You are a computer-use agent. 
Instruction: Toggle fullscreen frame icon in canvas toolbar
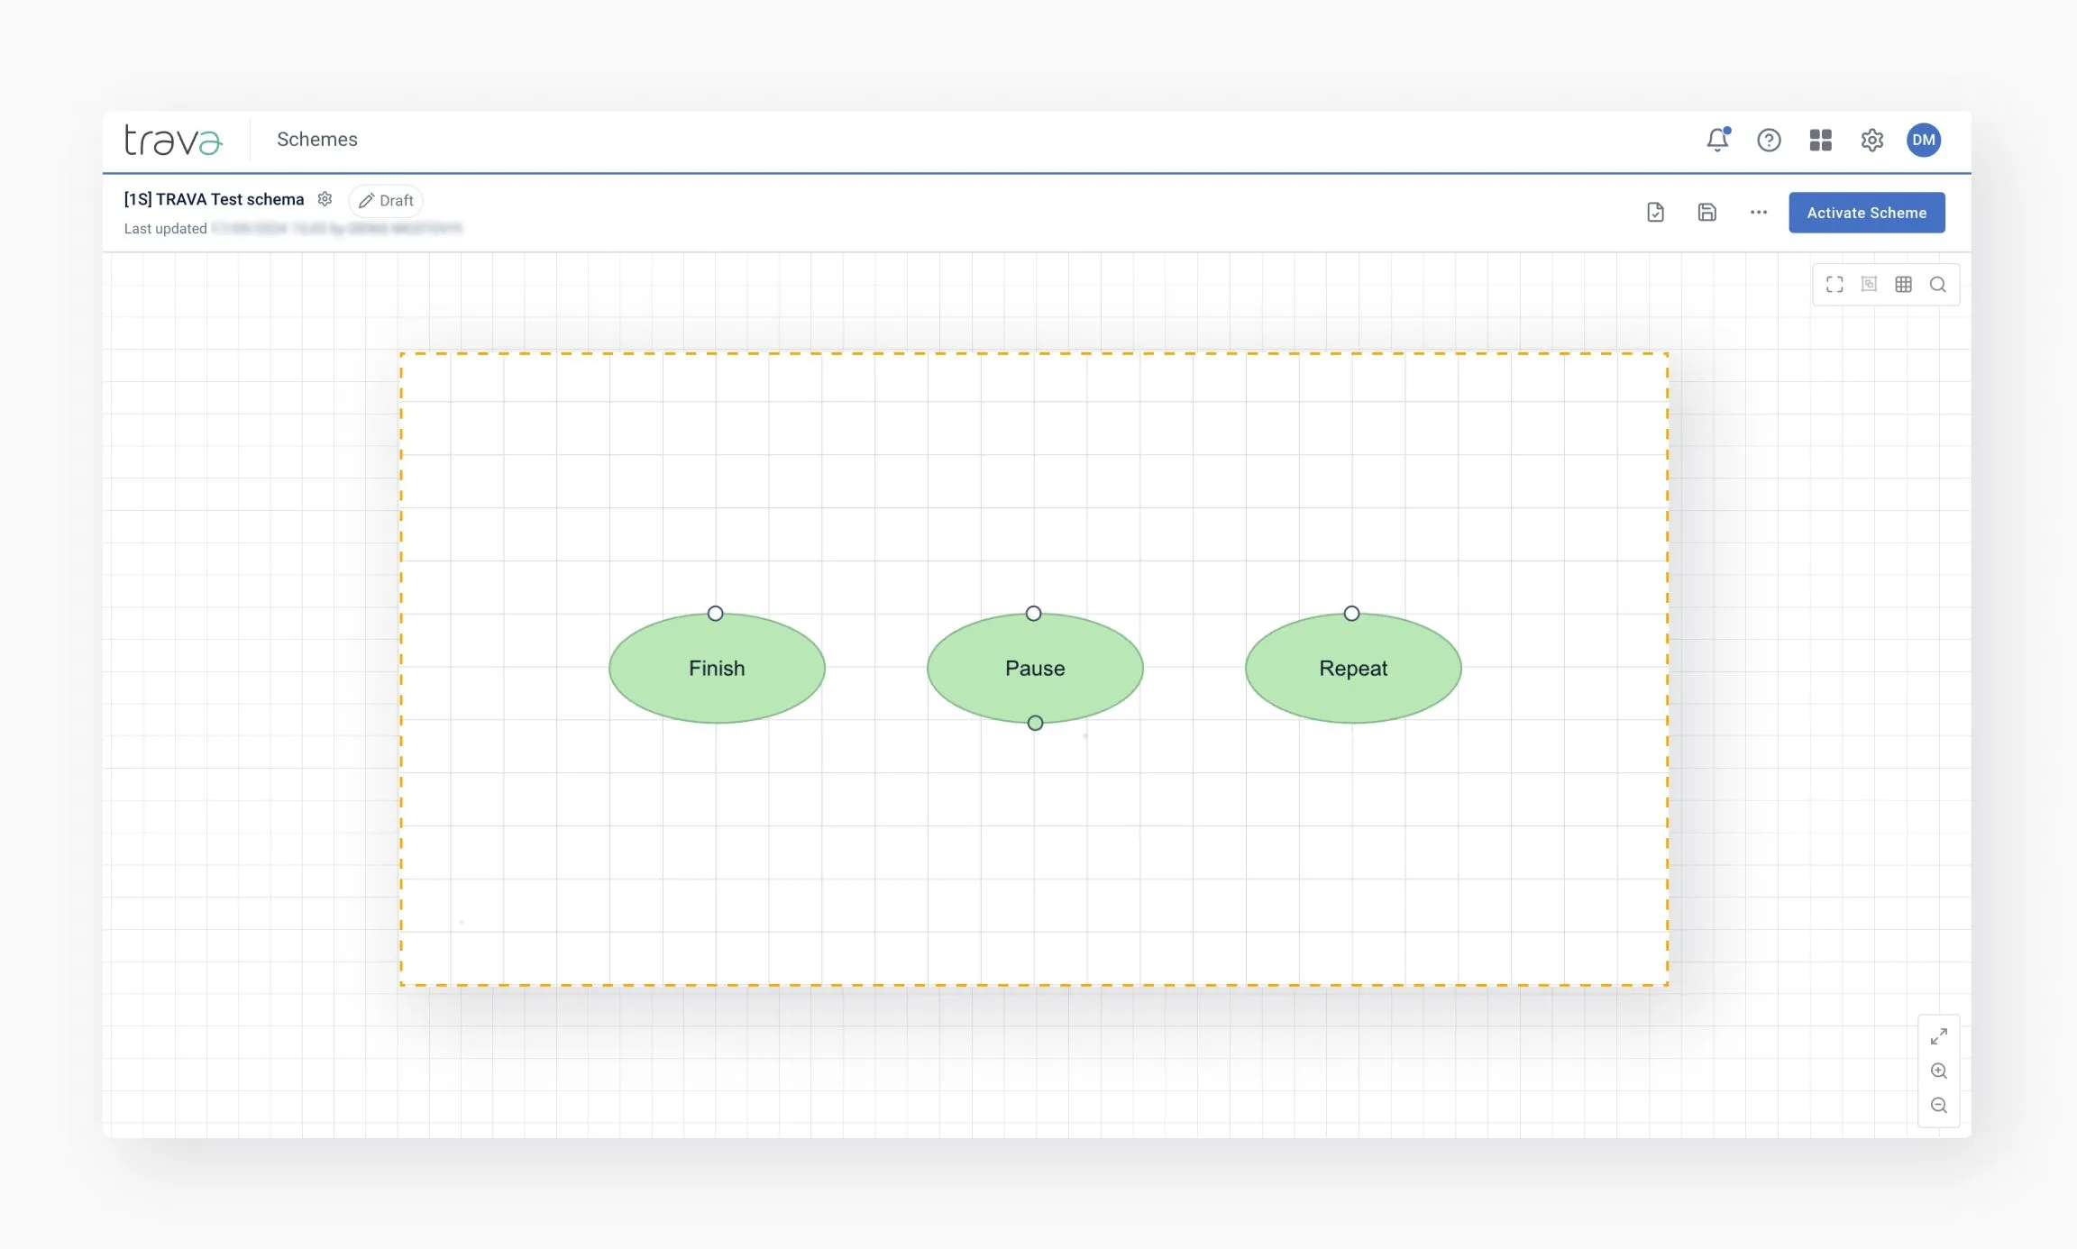click(1835, 285)
